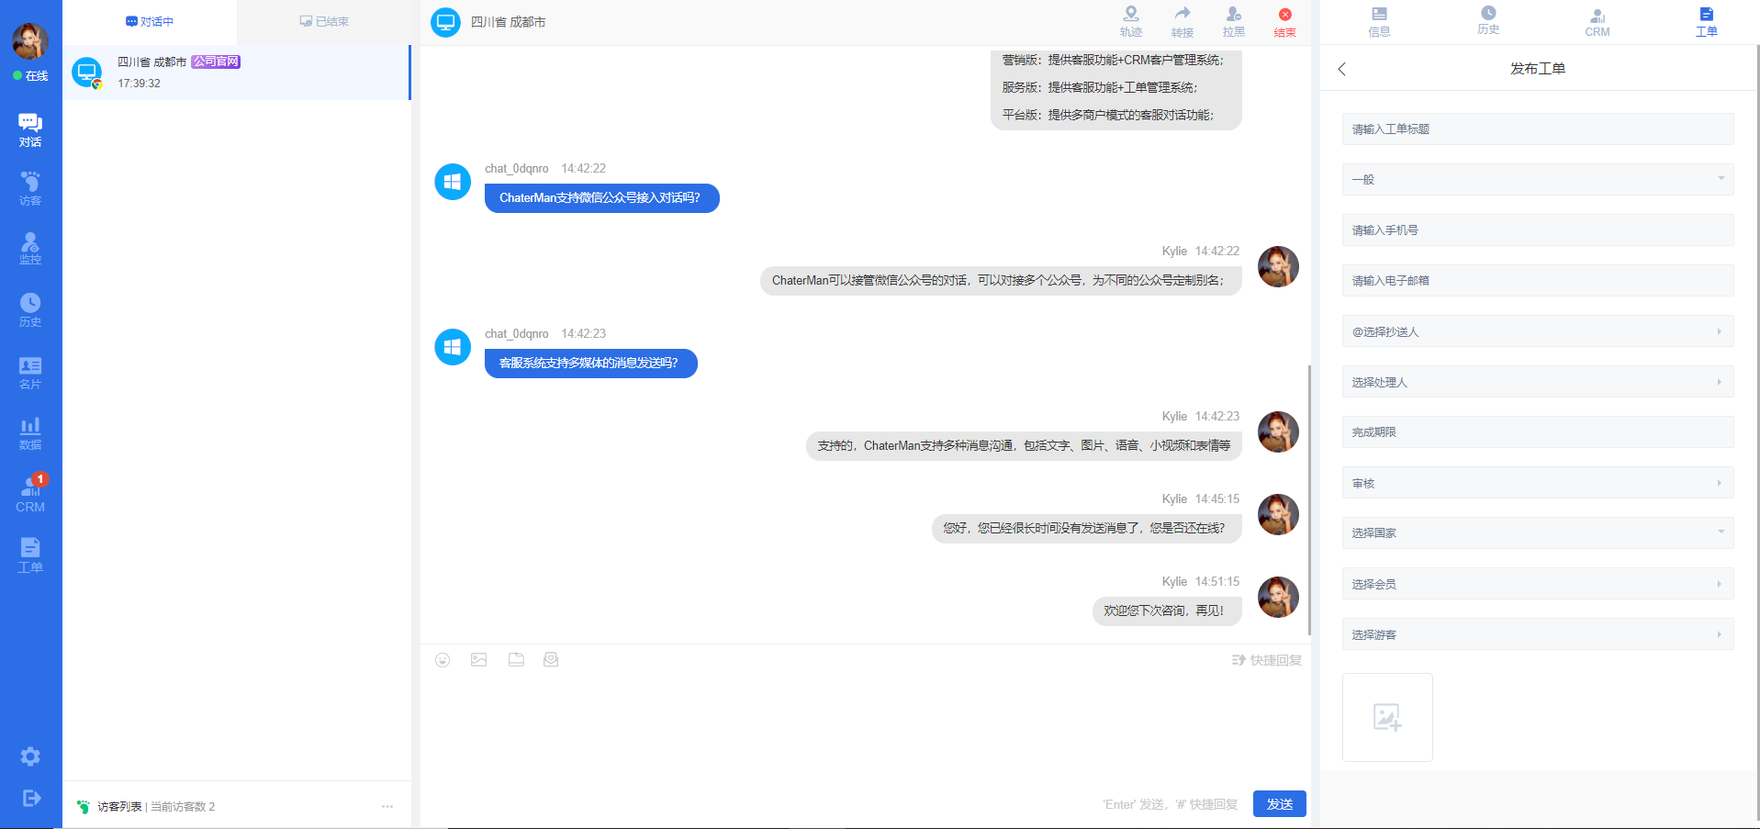1760x829 pixels.
Task: Switch to 工单 tab in right panel
Action: click(1706, 22)
